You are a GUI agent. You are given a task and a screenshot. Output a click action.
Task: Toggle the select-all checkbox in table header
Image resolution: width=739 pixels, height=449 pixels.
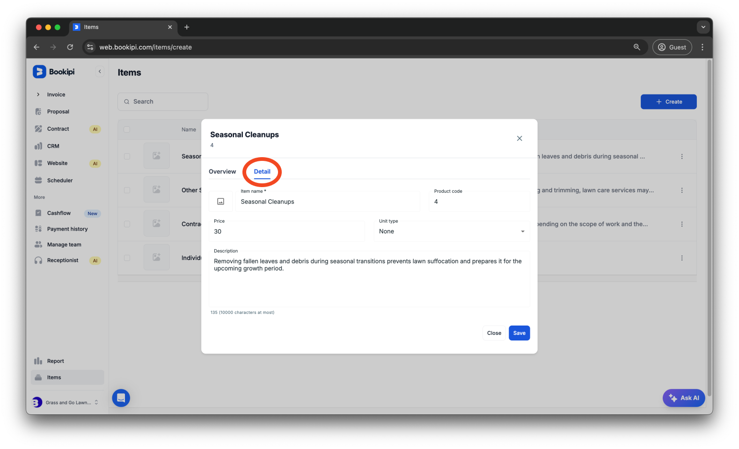click(x=127, y=130)
